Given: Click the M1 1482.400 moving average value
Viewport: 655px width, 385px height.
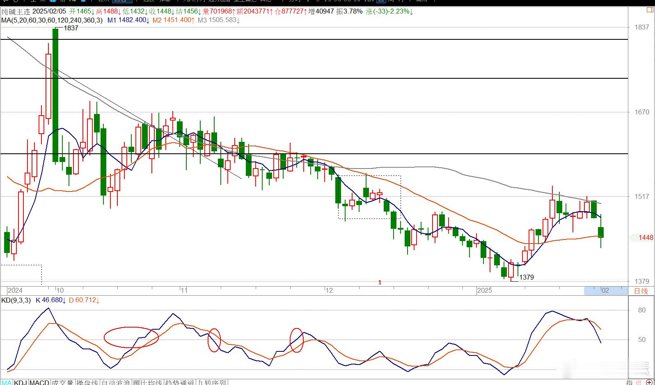Looking at the screenshot, I should click(x=128, y=20).
